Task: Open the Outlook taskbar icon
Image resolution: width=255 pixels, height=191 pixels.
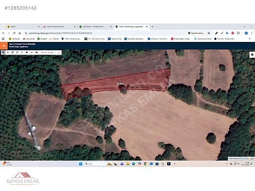Action: (x=151, y=164)
